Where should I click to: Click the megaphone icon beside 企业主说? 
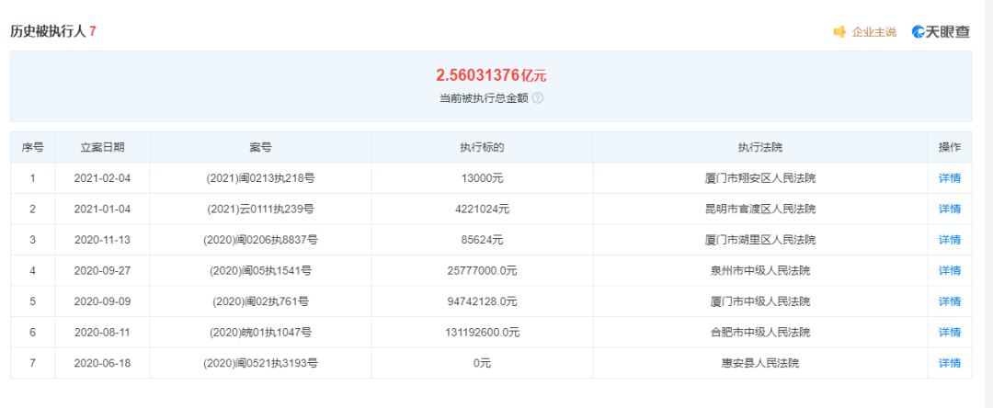click(x=839, y=32)
